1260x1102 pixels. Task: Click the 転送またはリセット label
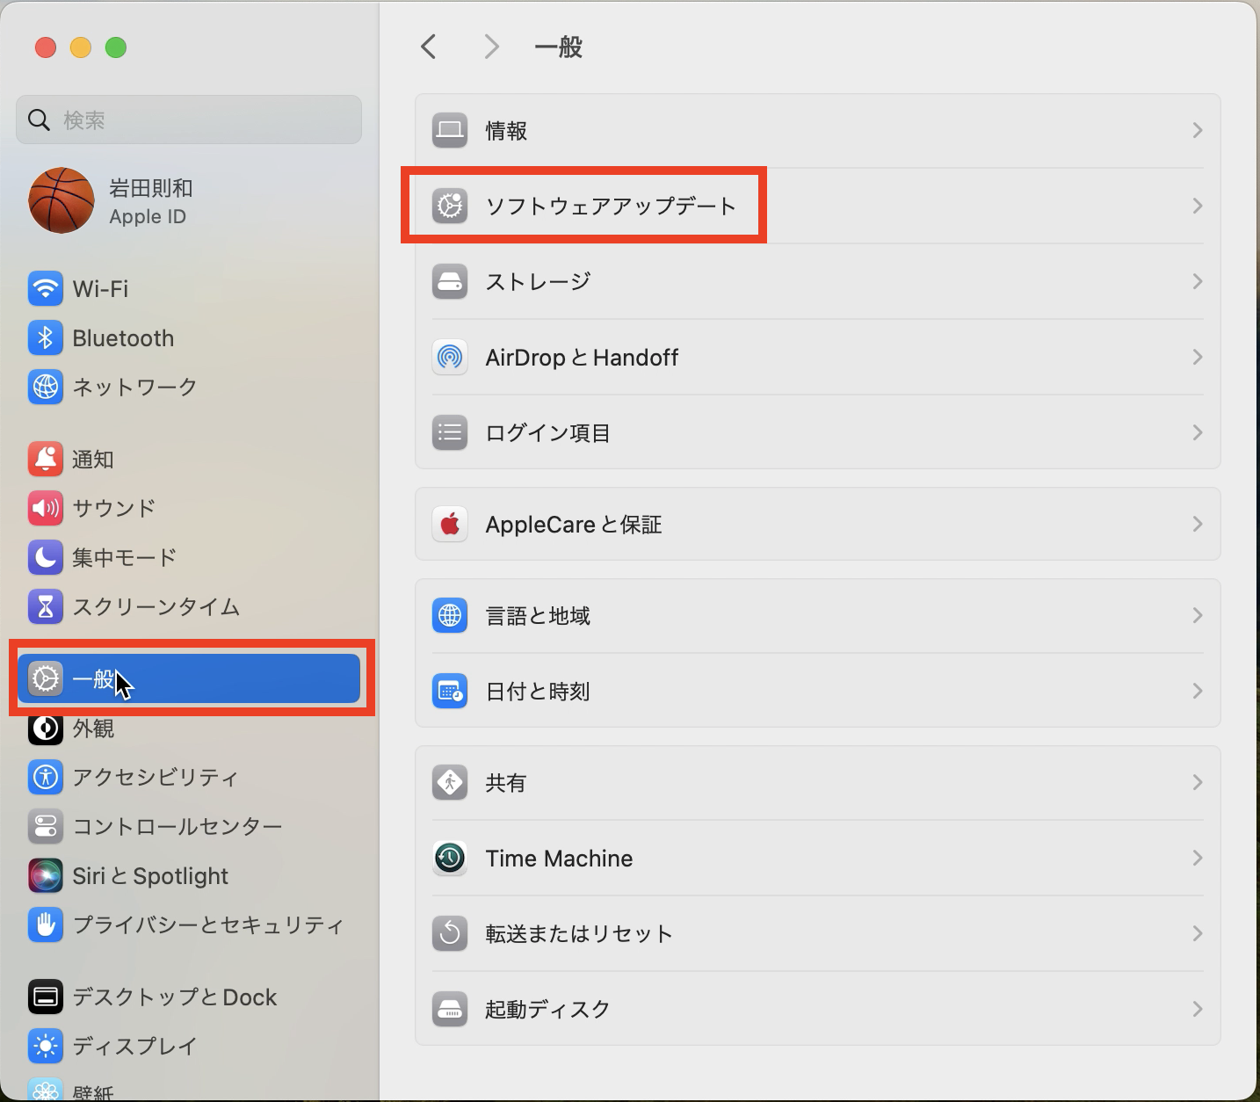coord(580,933)
